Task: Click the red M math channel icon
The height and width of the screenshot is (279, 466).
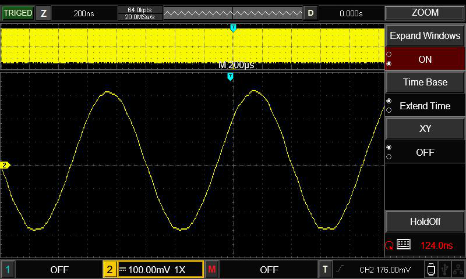Action: click(212, 269)
